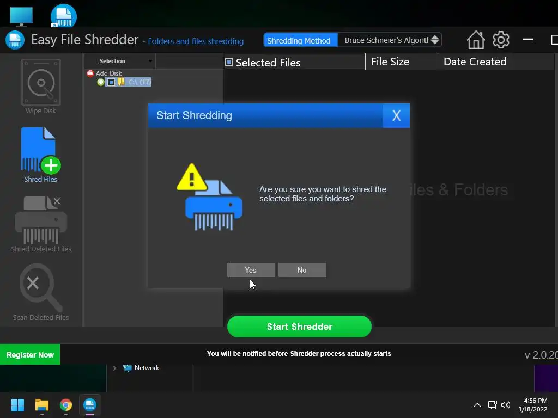
Task: Open the clock showing 4:56 PM
Action: pyautogui.click(x=533, y=405)
